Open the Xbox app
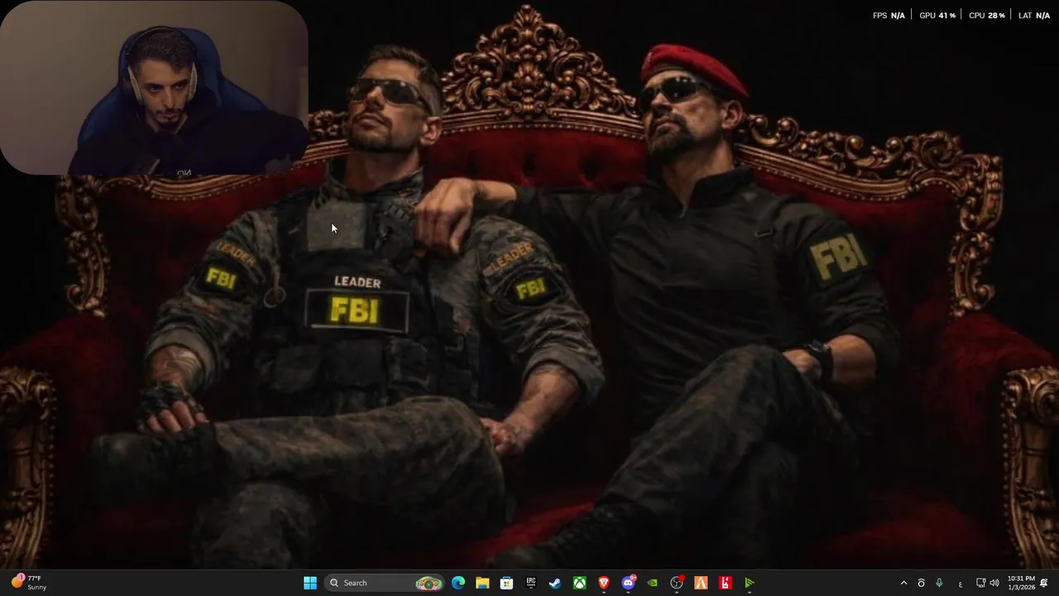 click(580, 583)
